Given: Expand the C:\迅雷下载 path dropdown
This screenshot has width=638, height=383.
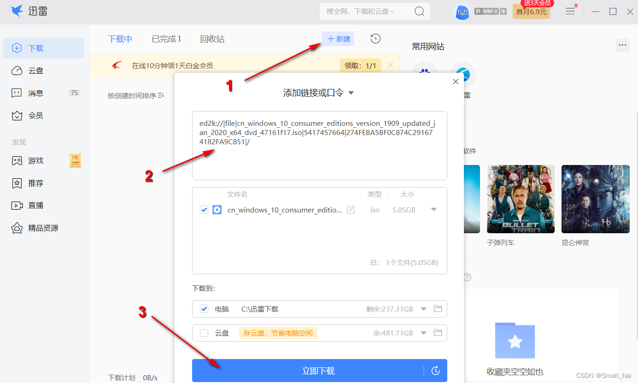Looking at the screenshot, I should 424,309.
